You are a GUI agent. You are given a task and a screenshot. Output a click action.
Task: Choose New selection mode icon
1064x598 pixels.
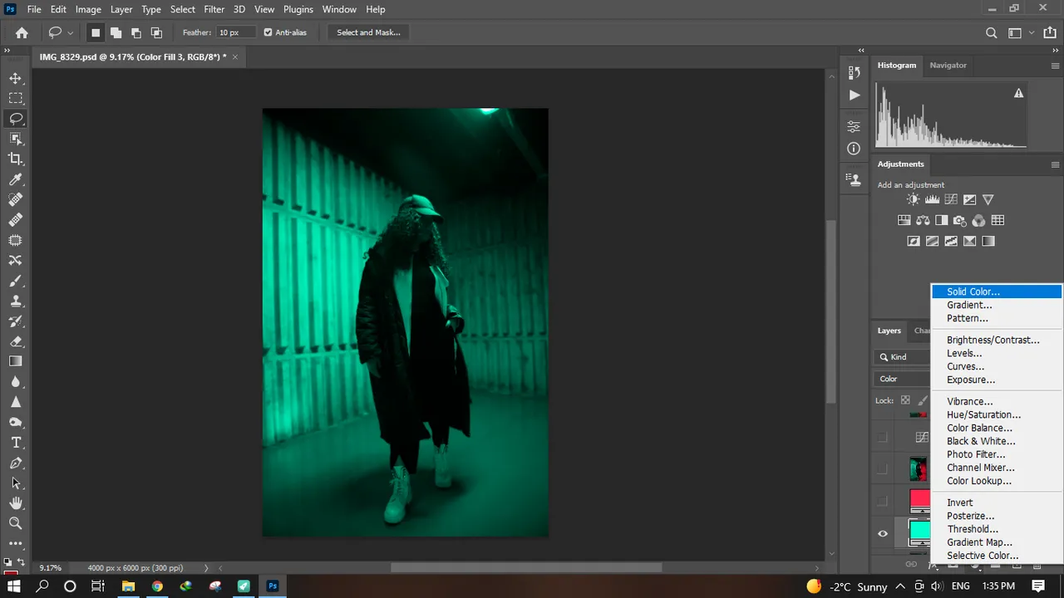coord(96,32)
